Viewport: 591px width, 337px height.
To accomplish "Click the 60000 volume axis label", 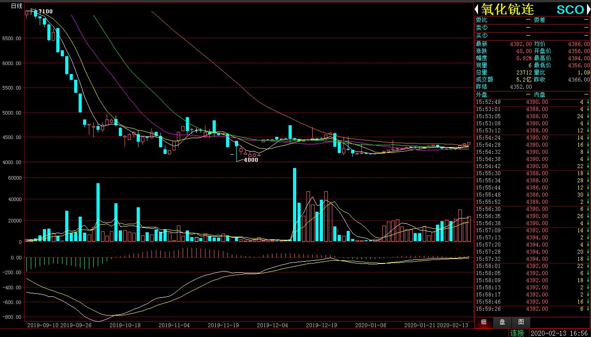I will pyautogui.click(x=15, y=178).
